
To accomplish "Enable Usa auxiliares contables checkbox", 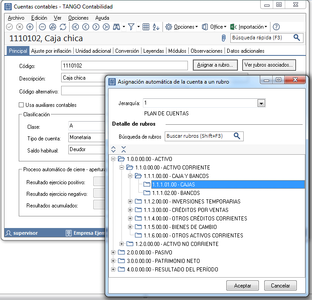I will pos(21,105).
